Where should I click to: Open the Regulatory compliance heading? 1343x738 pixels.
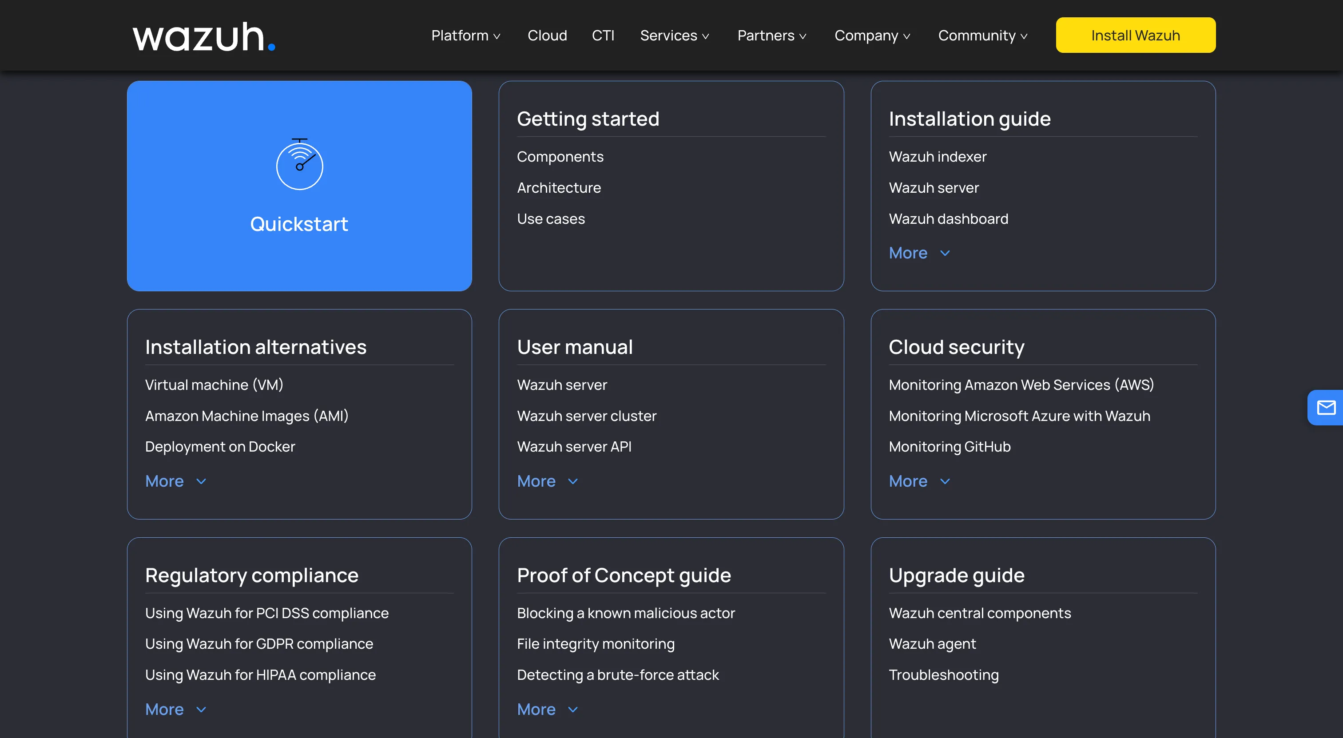coord(252,576)
